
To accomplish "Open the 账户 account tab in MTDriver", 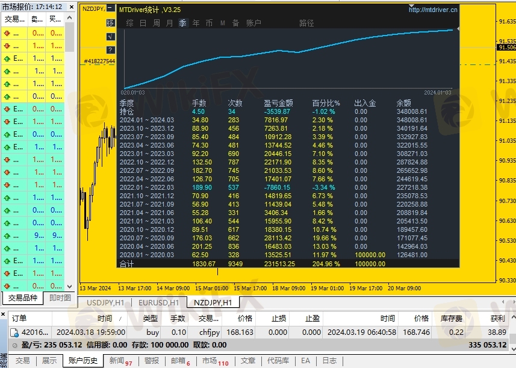I will (253, 23).
